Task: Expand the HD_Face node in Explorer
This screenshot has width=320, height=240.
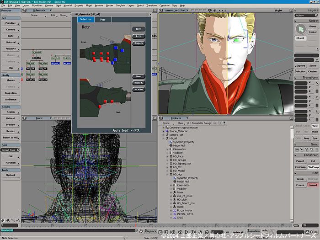Action: (167, 156)
